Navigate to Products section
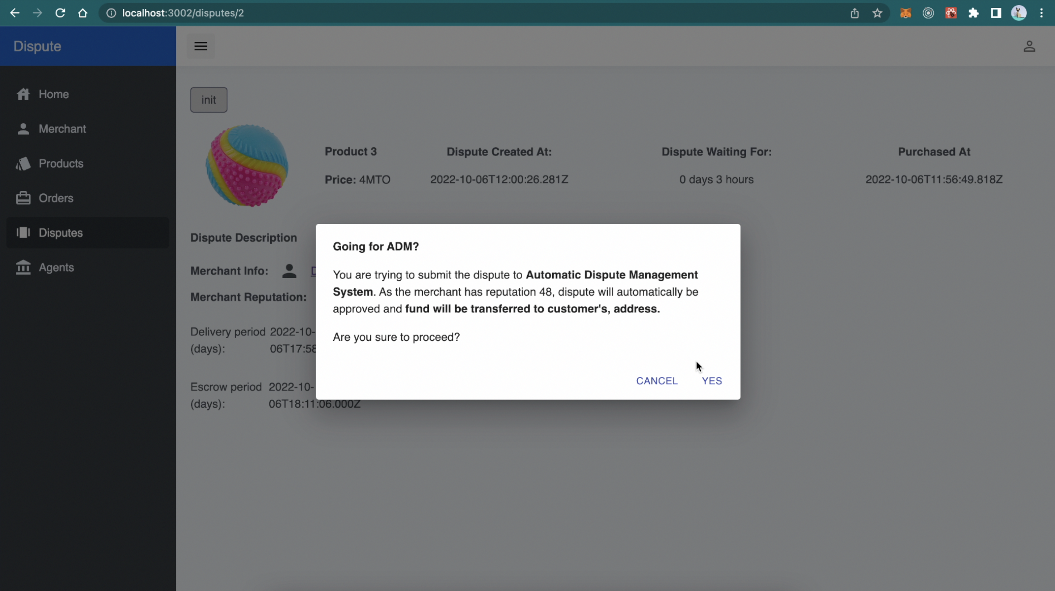Screen dimensions: 1055x591 tap(61, 163)
